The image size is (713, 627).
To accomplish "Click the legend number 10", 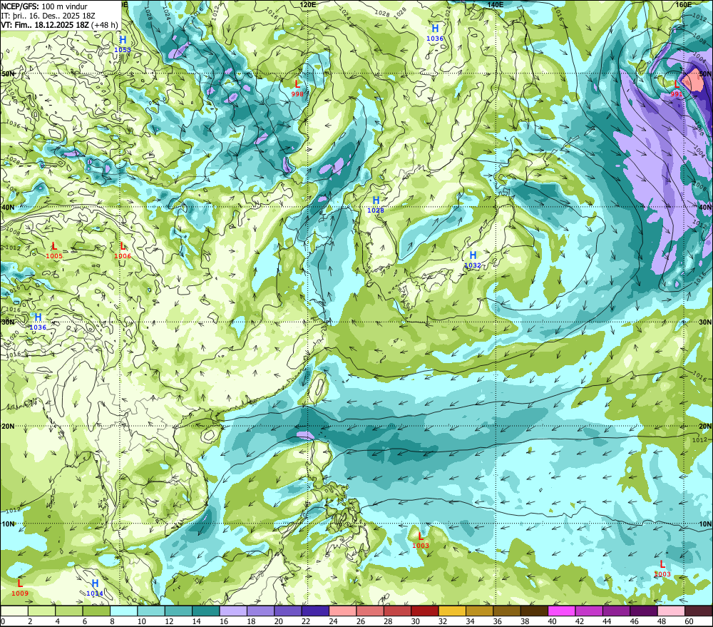I will point(142,621).
